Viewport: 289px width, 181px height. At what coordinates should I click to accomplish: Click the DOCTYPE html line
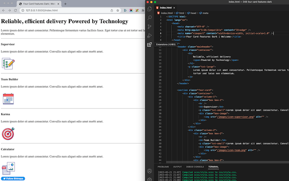176,16
